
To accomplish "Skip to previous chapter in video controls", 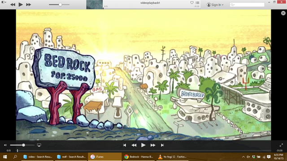I will tap(125, 145).
